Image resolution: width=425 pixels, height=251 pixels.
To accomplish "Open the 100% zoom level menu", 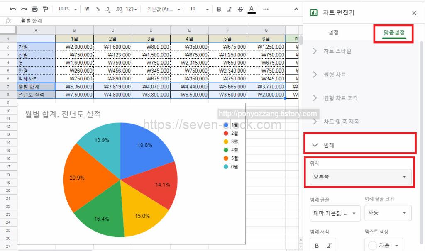I will [x=67, y=9].
